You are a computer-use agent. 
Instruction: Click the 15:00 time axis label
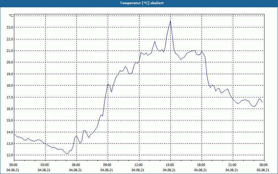[x=169, y=165]
